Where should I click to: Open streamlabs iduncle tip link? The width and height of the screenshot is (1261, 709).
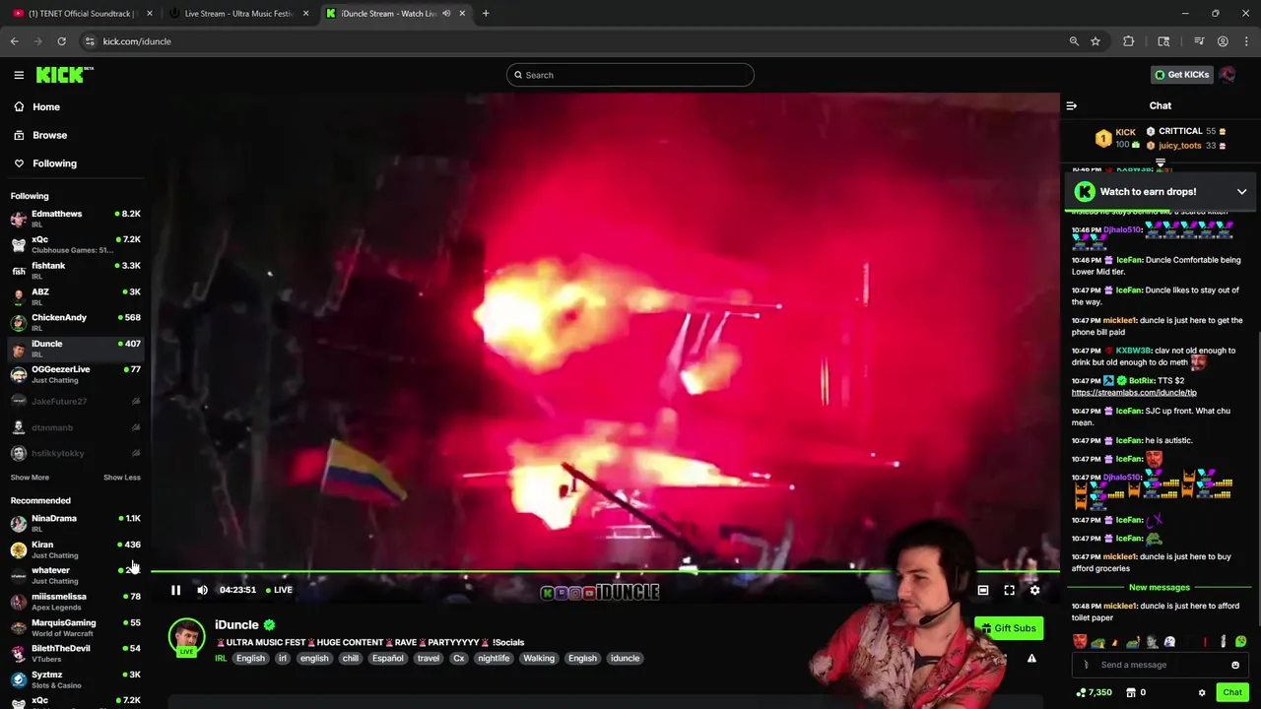point(1134,393)
